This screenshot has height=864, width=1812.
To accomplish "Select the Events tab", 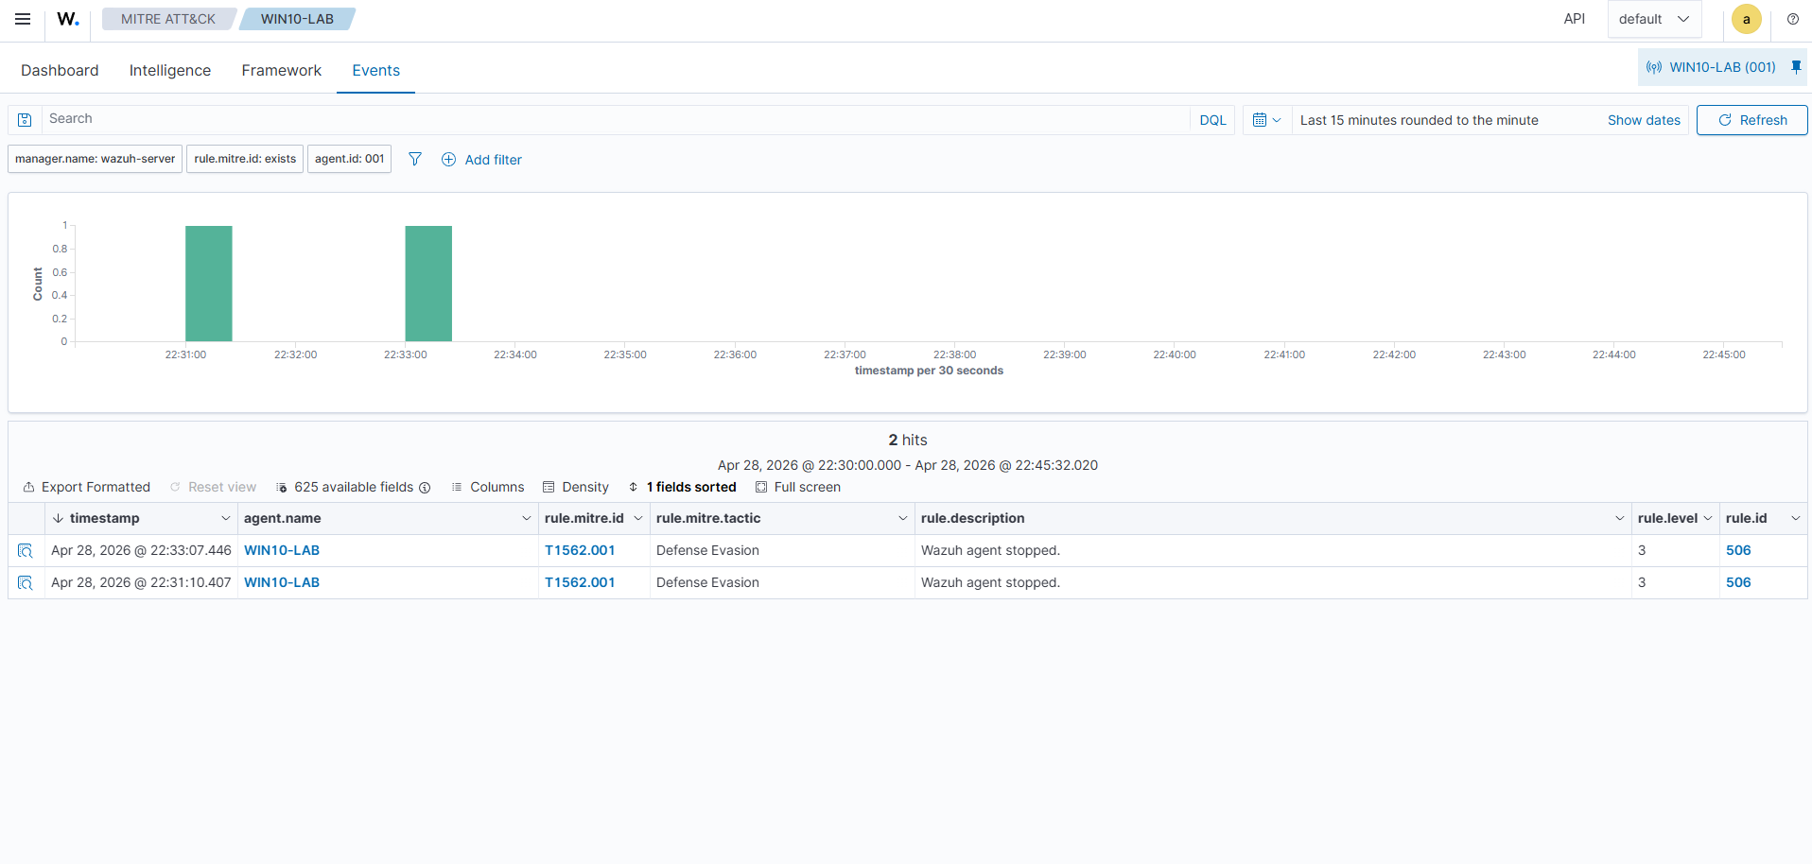I will pos(376,70).
